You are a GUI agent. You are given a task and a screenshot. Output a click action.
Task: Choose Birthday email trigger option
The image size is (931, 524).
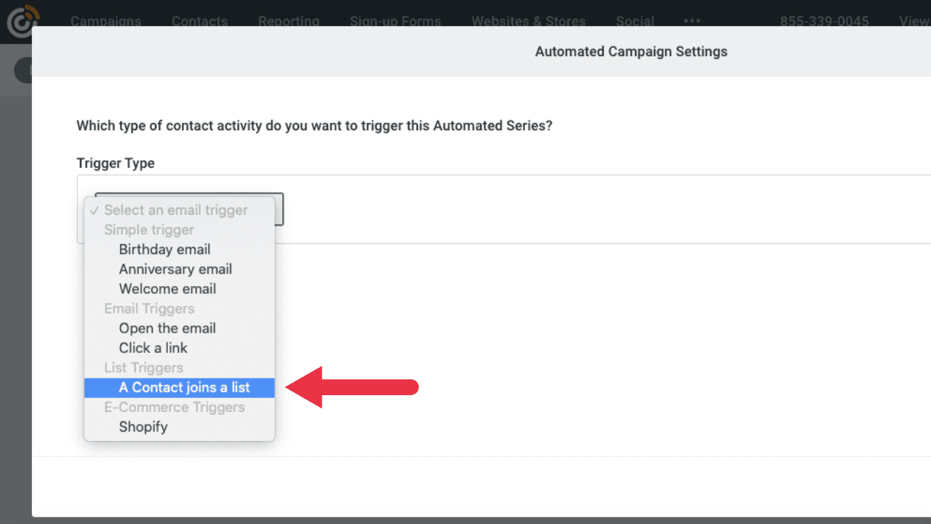point(164,250)
